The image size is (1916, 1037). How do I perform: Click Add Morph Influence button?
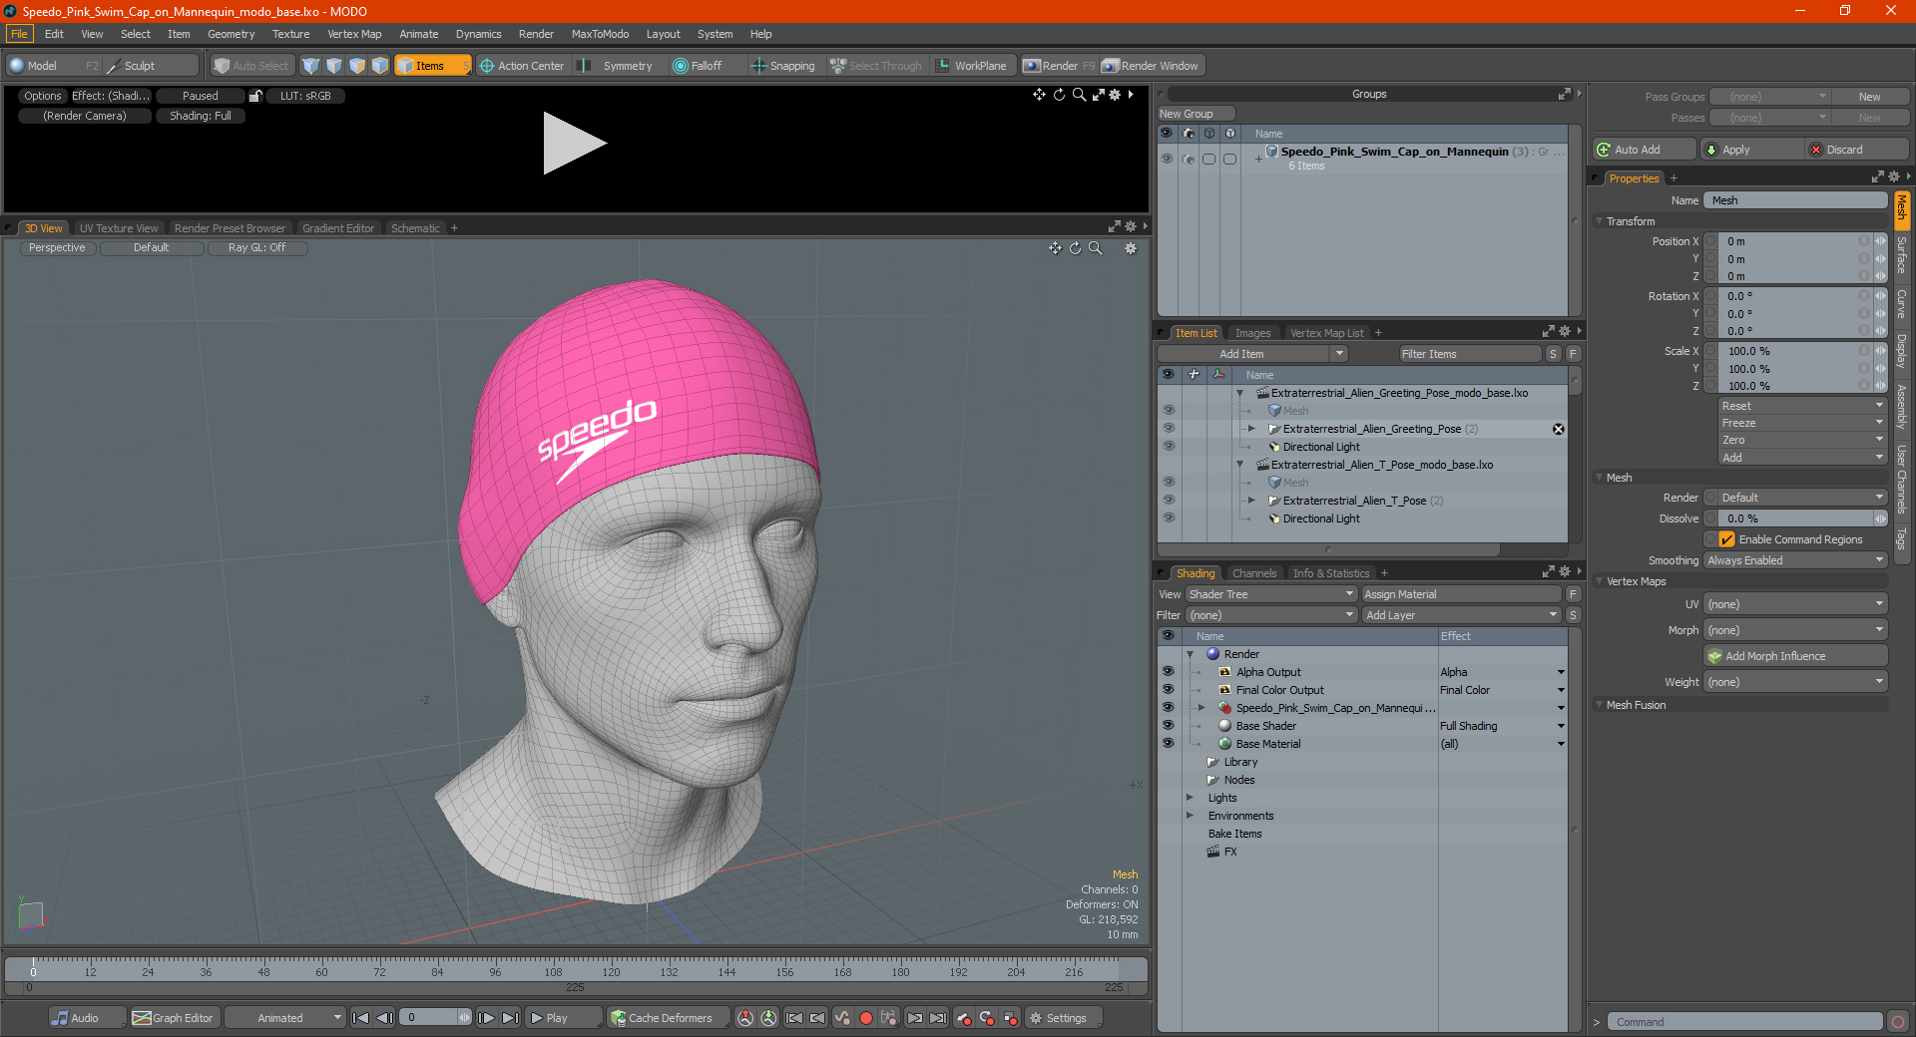pyautogui.click(x=1795, y=656)
